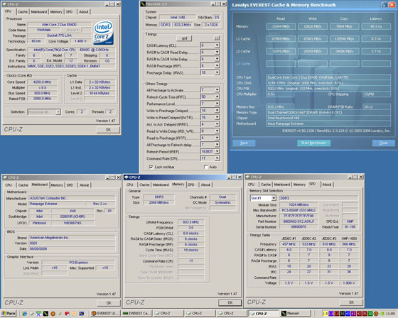Viewport: 398px width, 318px height.
Task: Open SPD tab in CPU-Z Memory window
Action: point(191,185)
